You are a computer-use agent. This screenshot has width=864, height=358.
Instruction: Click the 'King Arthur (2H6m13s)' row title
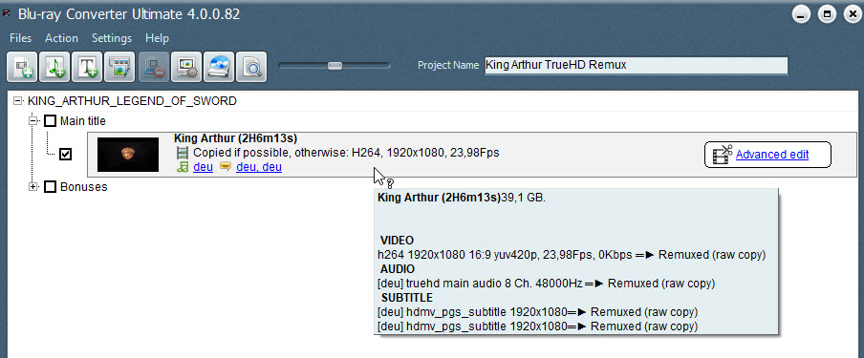click(236, 138)
